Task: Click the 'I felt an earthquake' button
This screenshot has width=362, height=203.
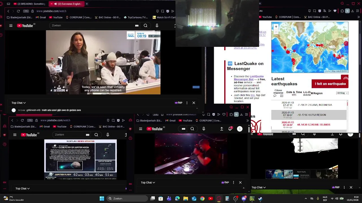Action: 330,84
